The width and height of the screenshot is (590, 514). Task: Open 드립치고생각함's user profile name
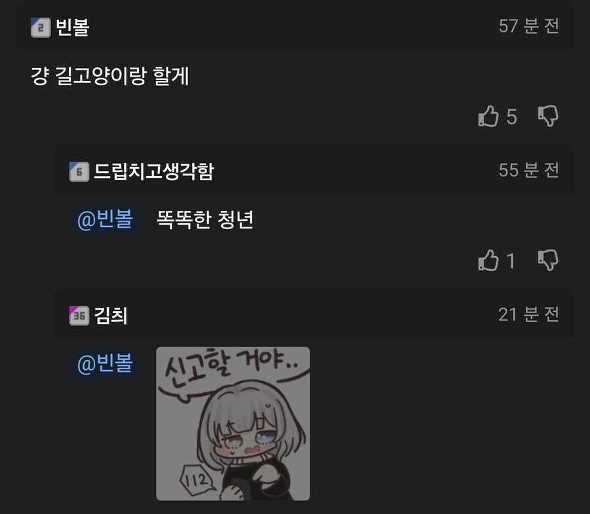point(153,172)
